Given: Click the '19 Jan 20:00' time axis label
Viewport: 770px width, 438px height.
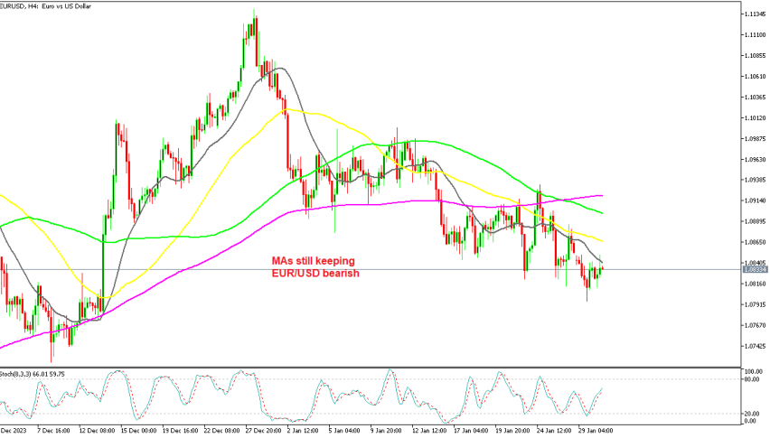Looking at the screenshot, I should pyautogui.click(x=513, y=431).
